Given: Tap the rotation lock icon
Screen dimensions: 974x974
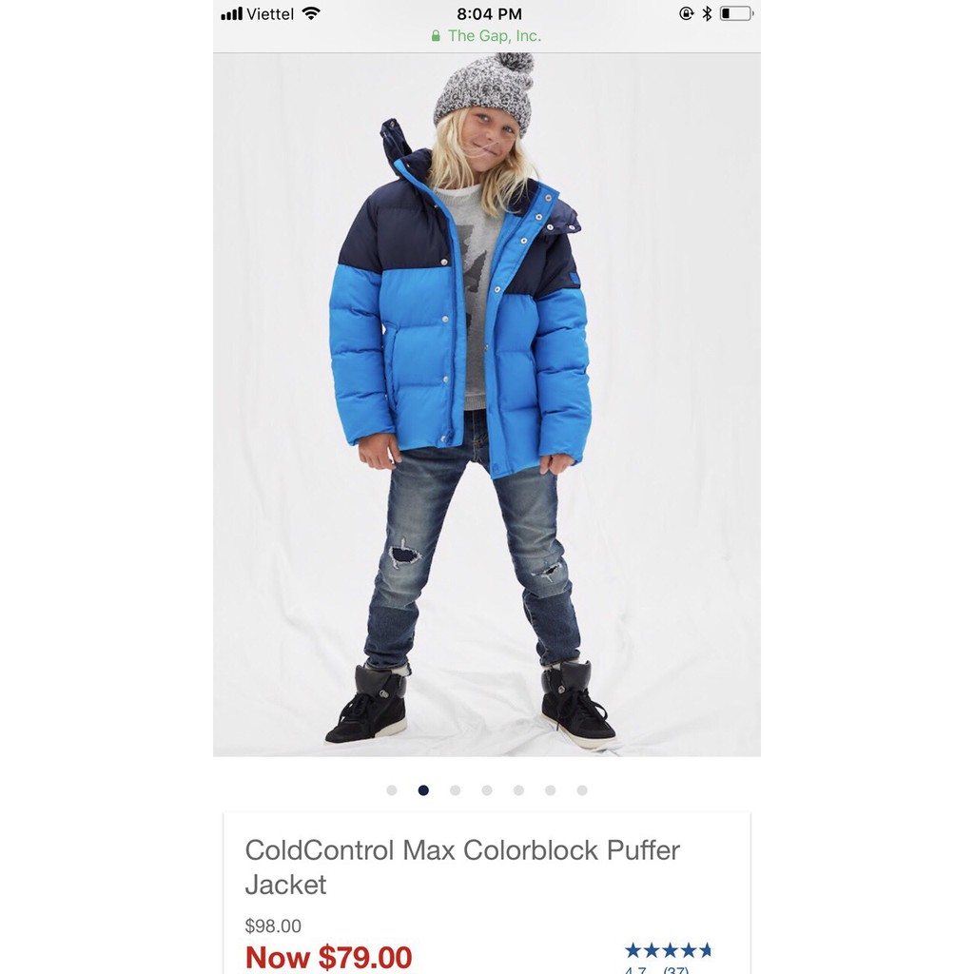Looking at the screenshot, I should point(687,13).
